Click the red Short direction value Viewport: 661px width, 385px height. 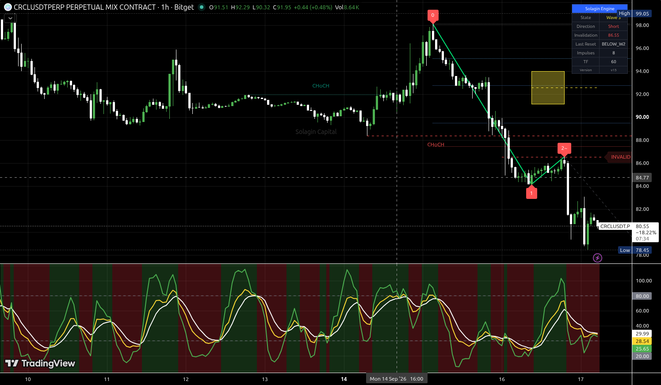613,27
